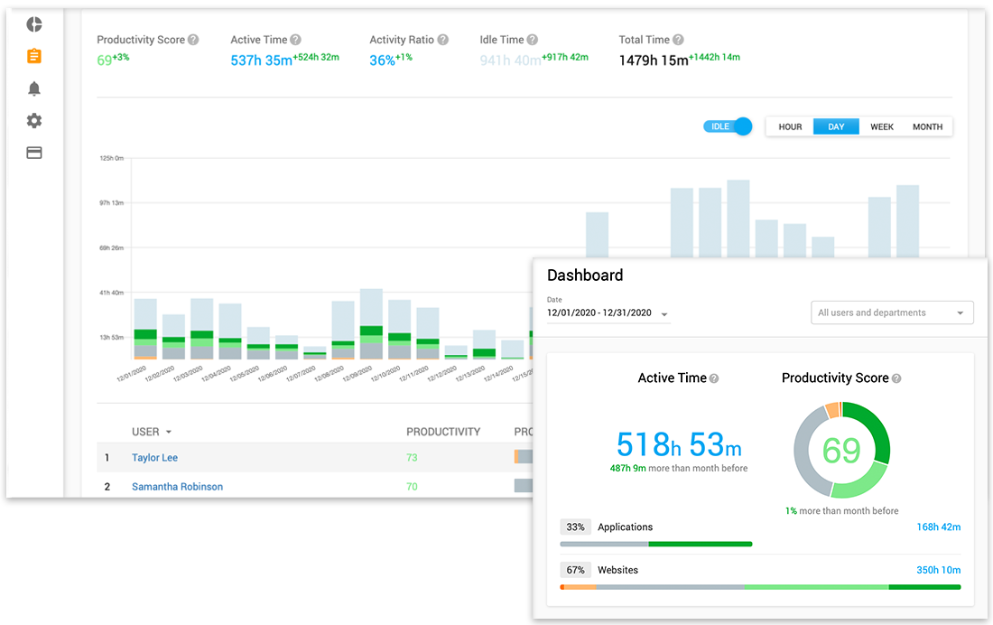This screenshot has height=625, width=993.
Task: Open the date range dropdown in Dashboard
Action: (x=608, y=313)
